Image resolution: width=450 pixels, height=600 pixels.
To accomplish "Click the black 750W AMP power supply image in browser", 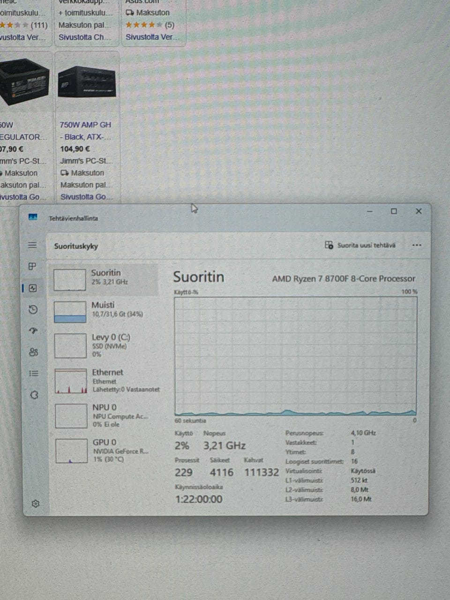I will coord(87,82).
